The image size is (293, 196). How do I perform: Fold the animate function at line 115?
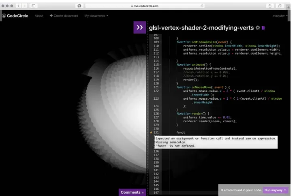(160, 65)
